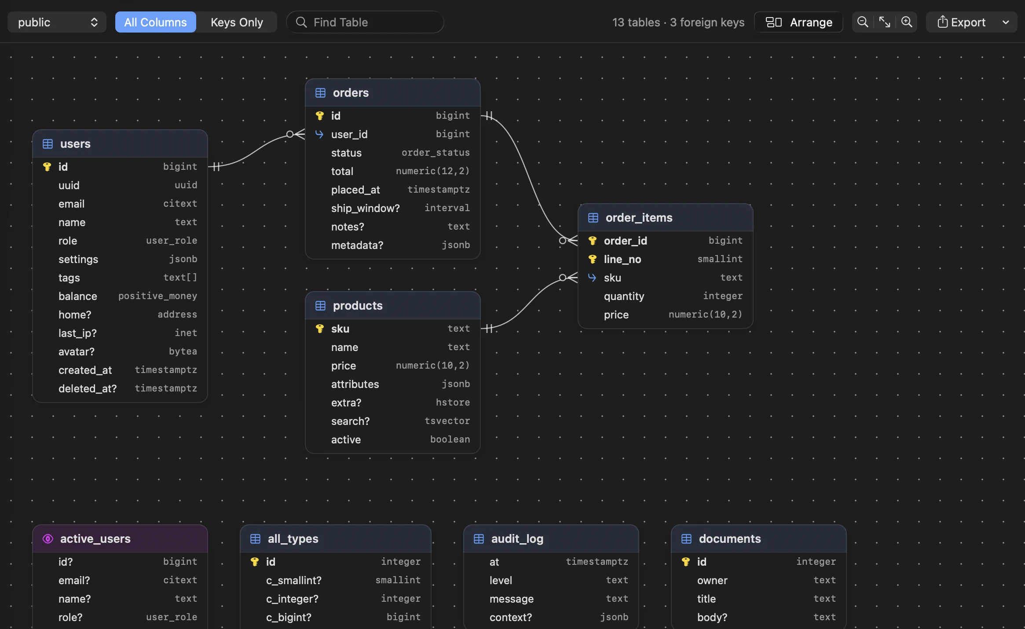
Task: Click the zoom out magnifier icon
Action: (863, 22)
